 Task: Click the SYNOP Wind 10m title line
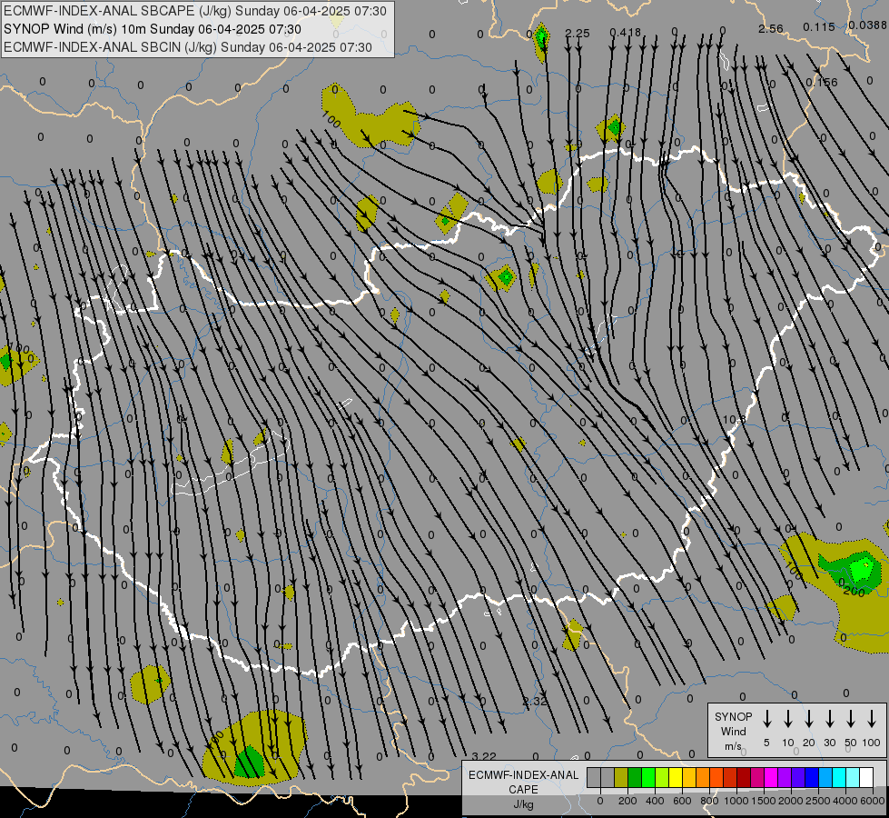pos(152,29)
